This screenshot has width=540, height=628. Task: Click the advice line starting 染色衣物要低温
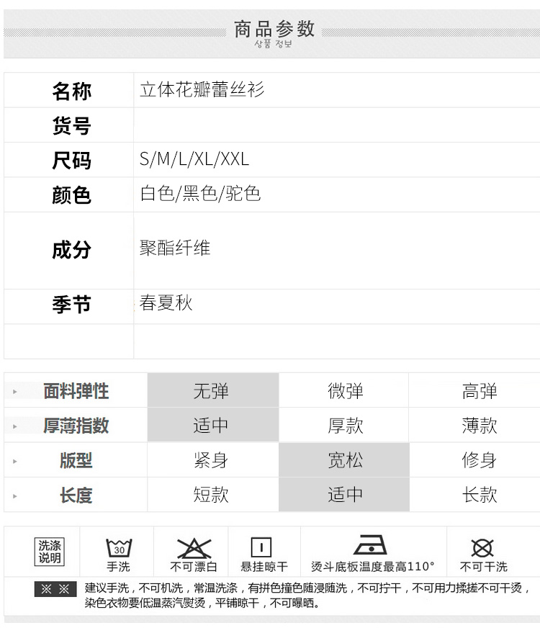[x=202, y=603]
